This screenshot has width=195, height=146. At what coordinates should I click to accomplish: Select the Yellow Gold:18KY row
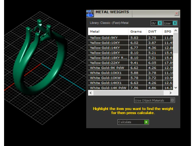(x=131, y=53)
